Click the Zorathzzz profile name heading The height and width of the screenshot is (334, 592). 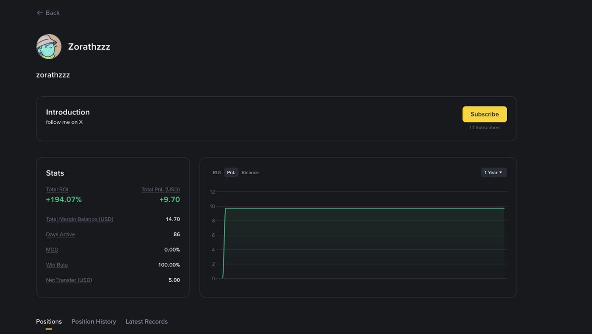click(x=89, y=47)
